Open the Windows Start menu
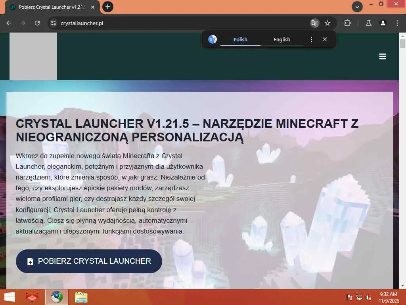The image size is (406, 305). tap(10, 297)
